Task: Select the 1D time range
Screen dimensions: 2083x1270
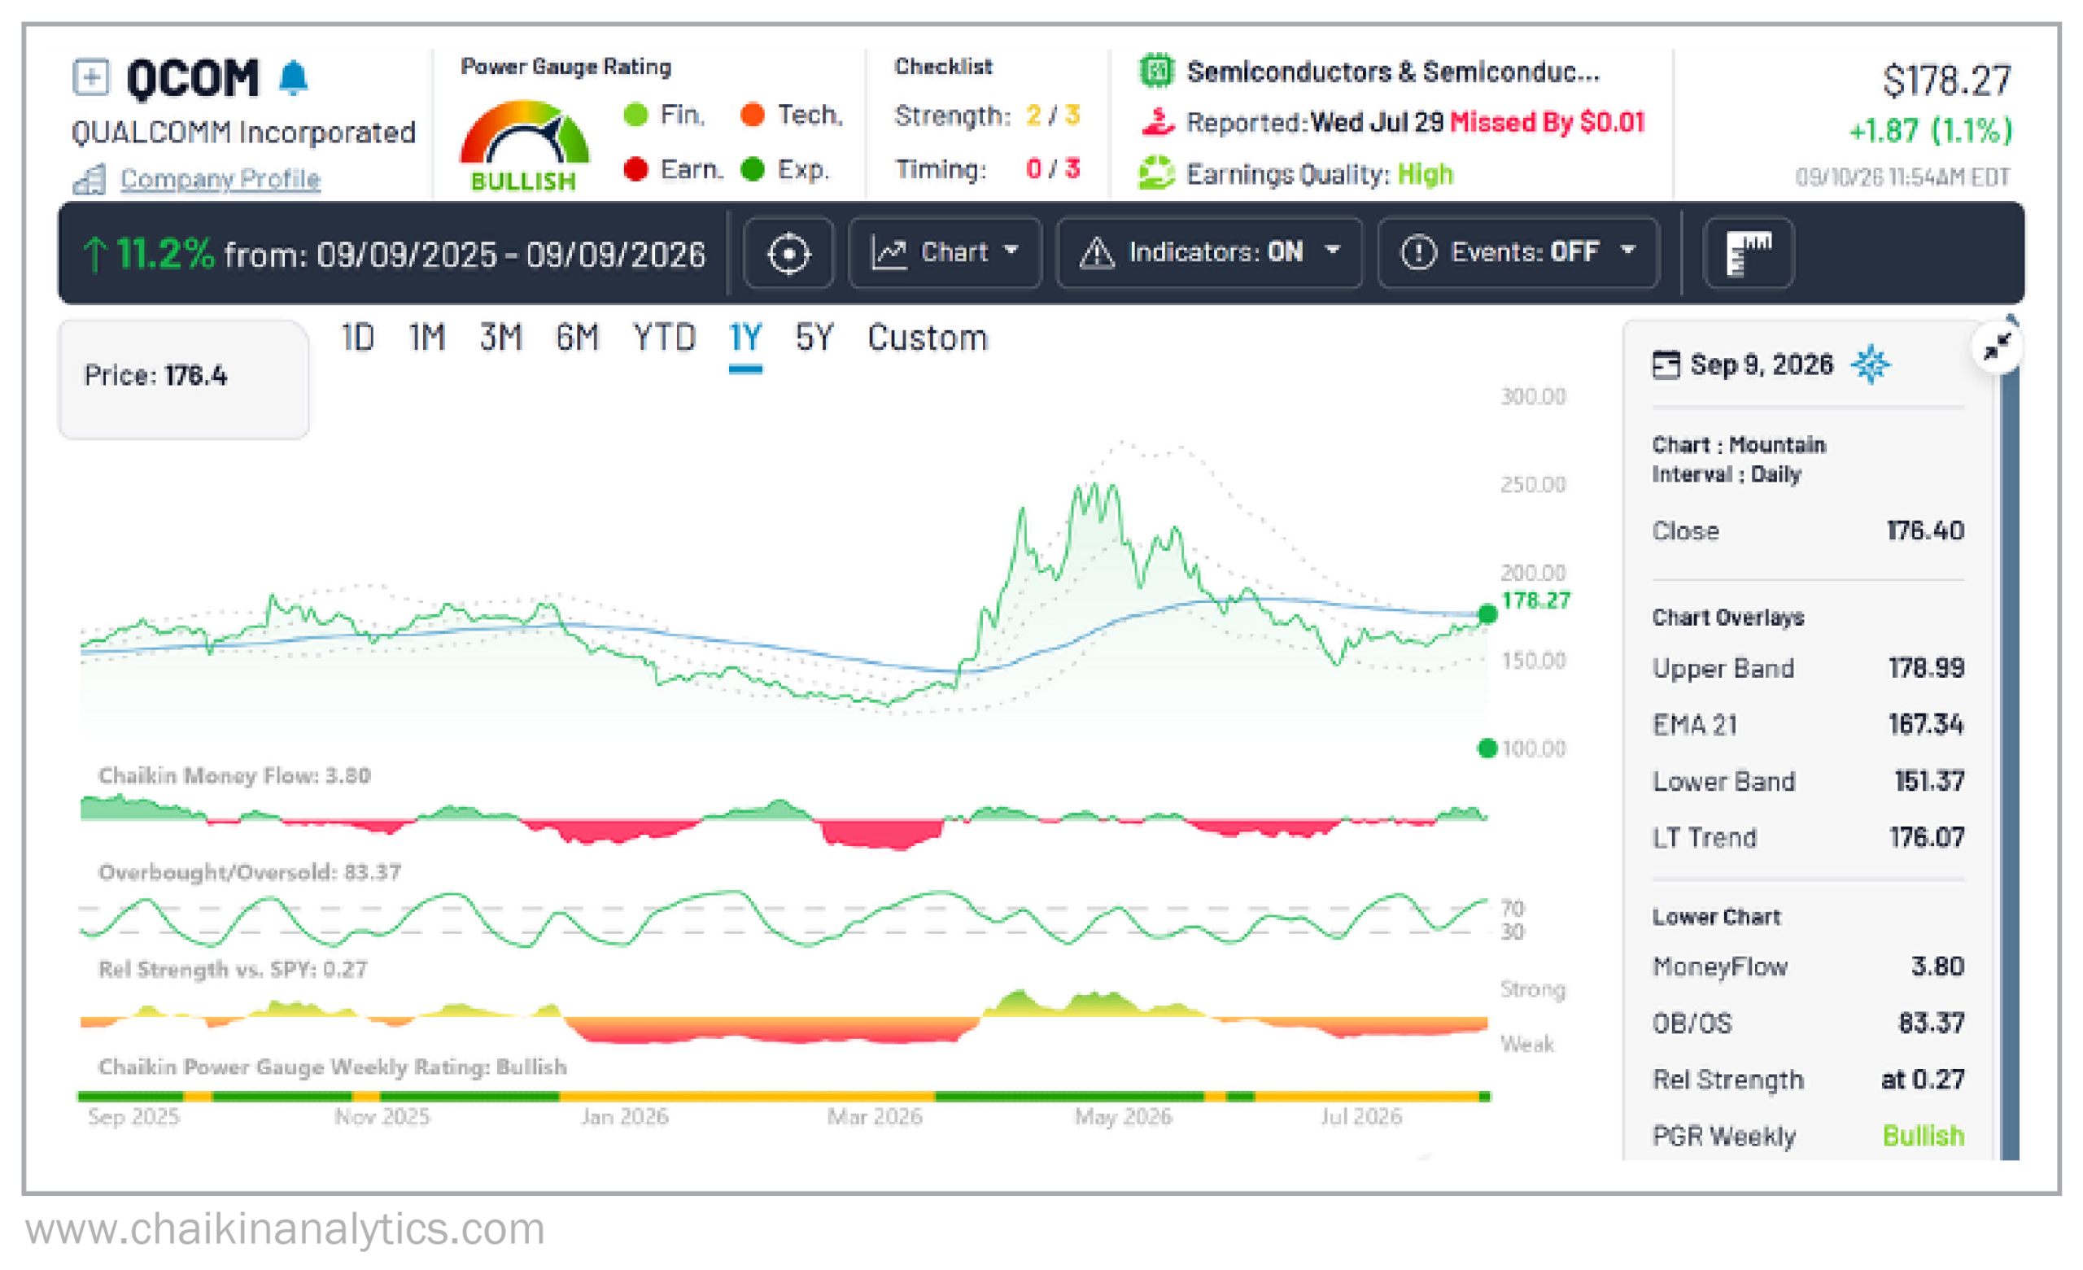Action: pyautogui.click(x=356, y=338)
